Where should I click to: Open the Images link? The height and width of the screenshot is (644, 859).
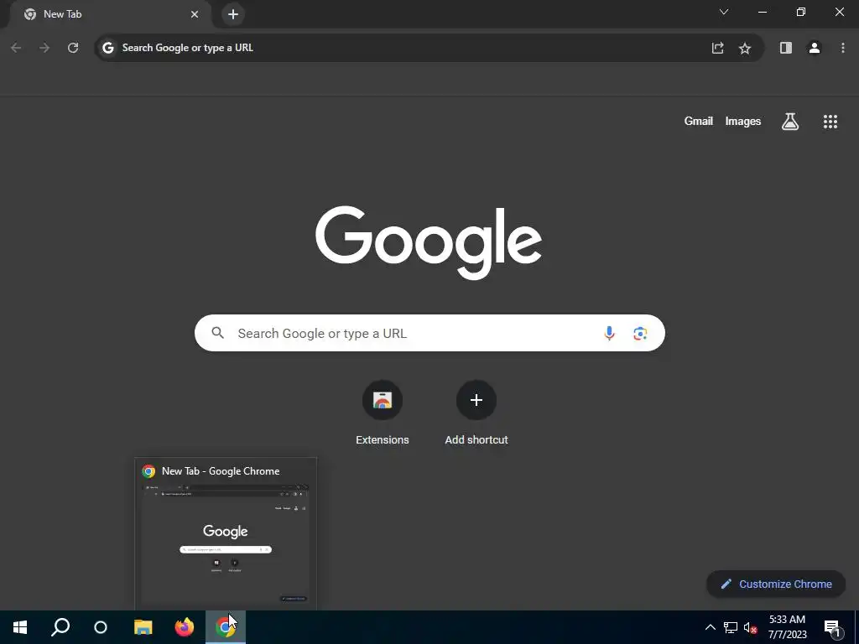743,122
